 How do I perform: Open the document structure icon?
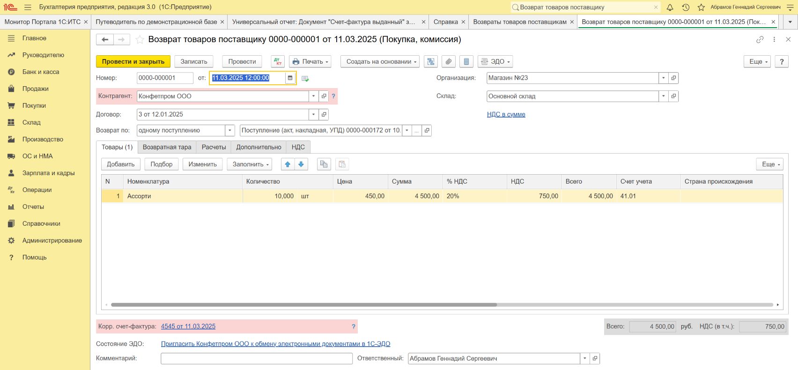click(430, 61)
